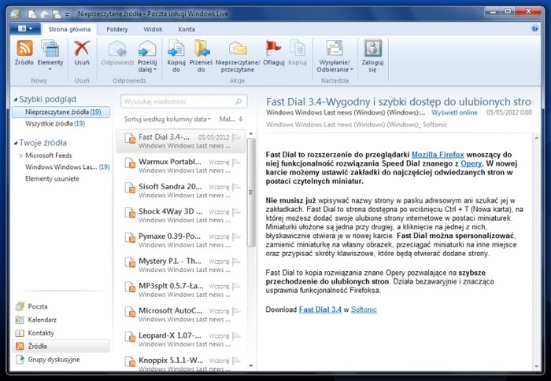Toggle flag on Microsoft AutoC entry
The width and height of the screenshot is (551, 381).
pyautogui.click(x=237, y=311)
